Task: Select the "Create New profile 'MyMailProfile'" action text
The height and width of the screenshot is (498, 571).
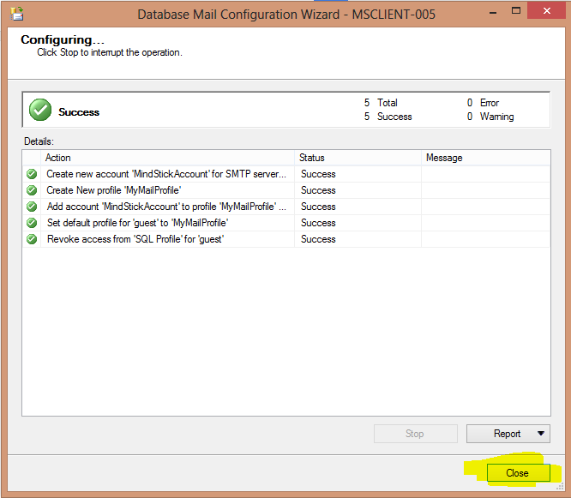Action: click(x=113, y=190)
